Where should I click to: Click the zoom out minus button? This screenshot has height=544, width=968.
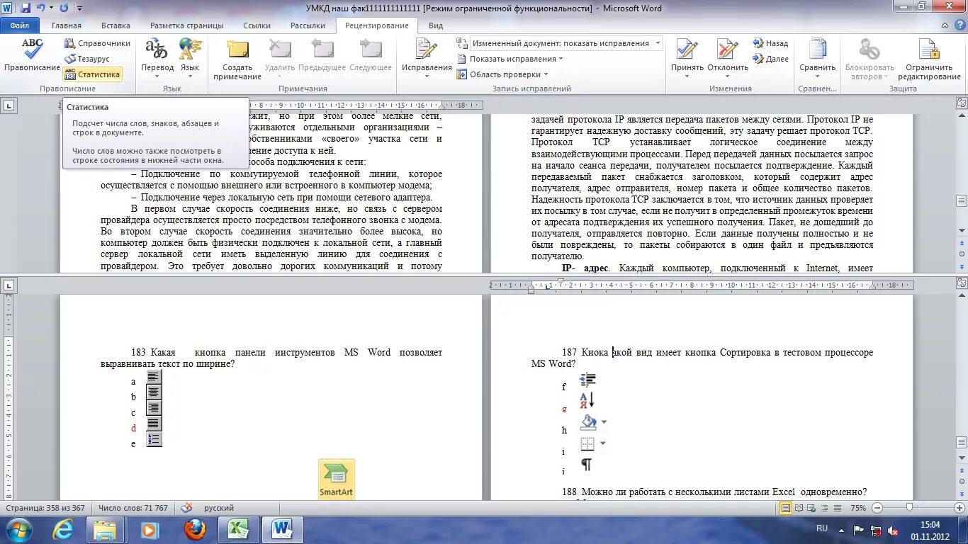coord(877,508)
